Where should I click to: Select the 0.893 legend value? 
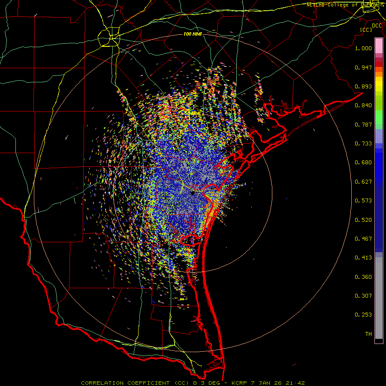click(x=363, y=86)
